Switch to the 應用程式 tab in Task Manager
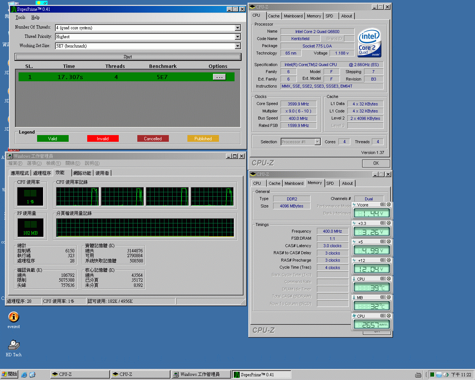 coord(20,173)
